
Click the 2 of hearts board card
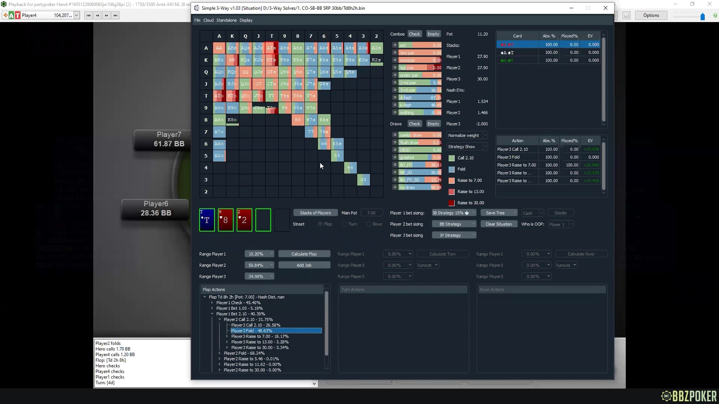[x=244, y=220]
